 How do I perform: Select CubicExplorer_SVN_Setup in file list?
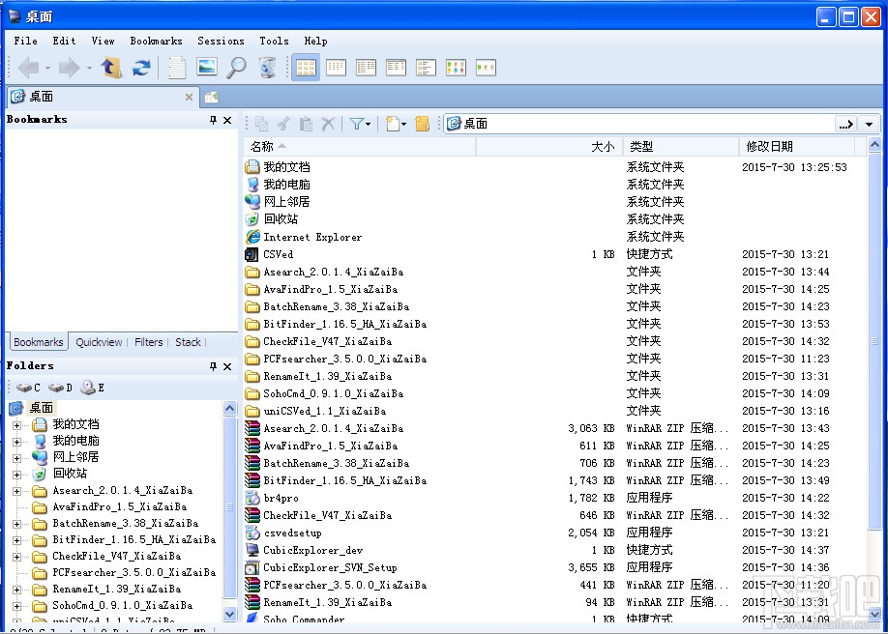tap(330, 567)
